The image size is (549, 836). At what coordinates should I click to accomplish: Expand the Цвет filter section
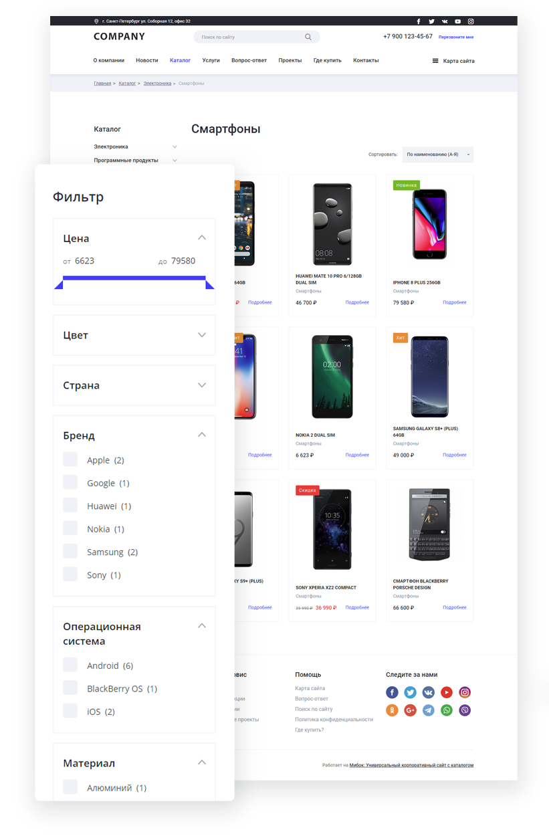(x=134, y=335)
